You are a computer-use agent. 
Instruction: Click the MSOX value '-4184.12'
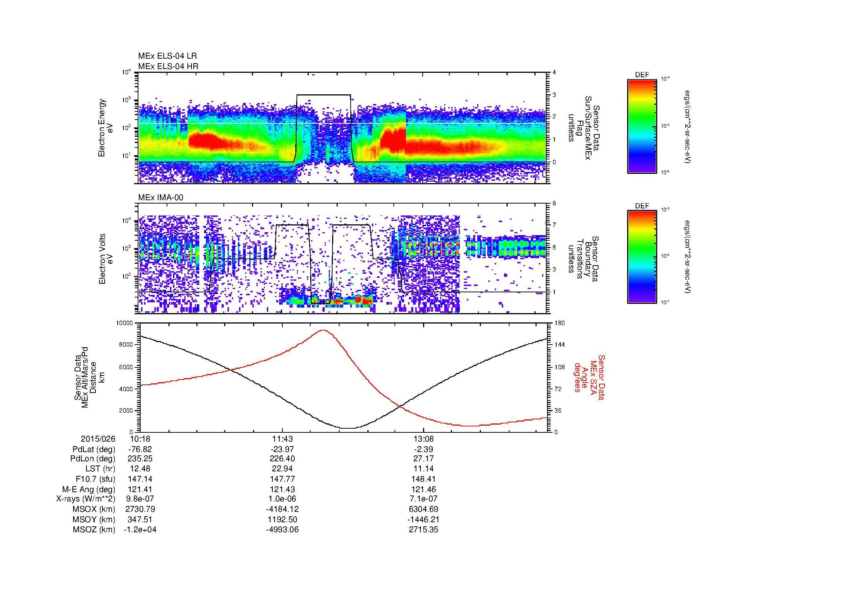(x=282, y=509)
